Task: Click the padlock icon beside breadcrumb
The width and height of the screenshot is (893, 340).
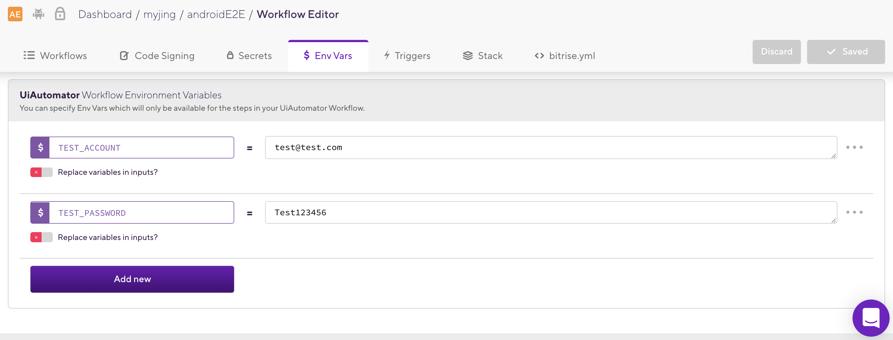Action: click(x=60, y=14)
